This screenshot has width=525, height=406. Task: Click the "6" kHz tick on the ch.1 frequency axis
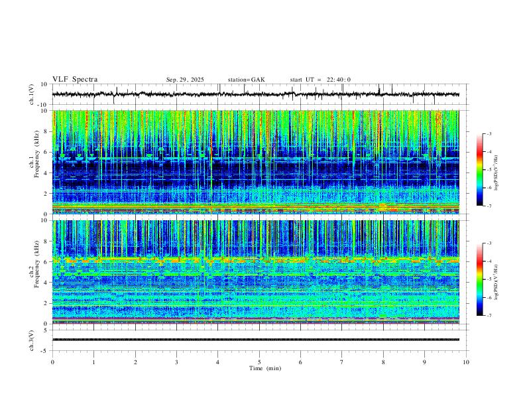click(x=46, y=152)
